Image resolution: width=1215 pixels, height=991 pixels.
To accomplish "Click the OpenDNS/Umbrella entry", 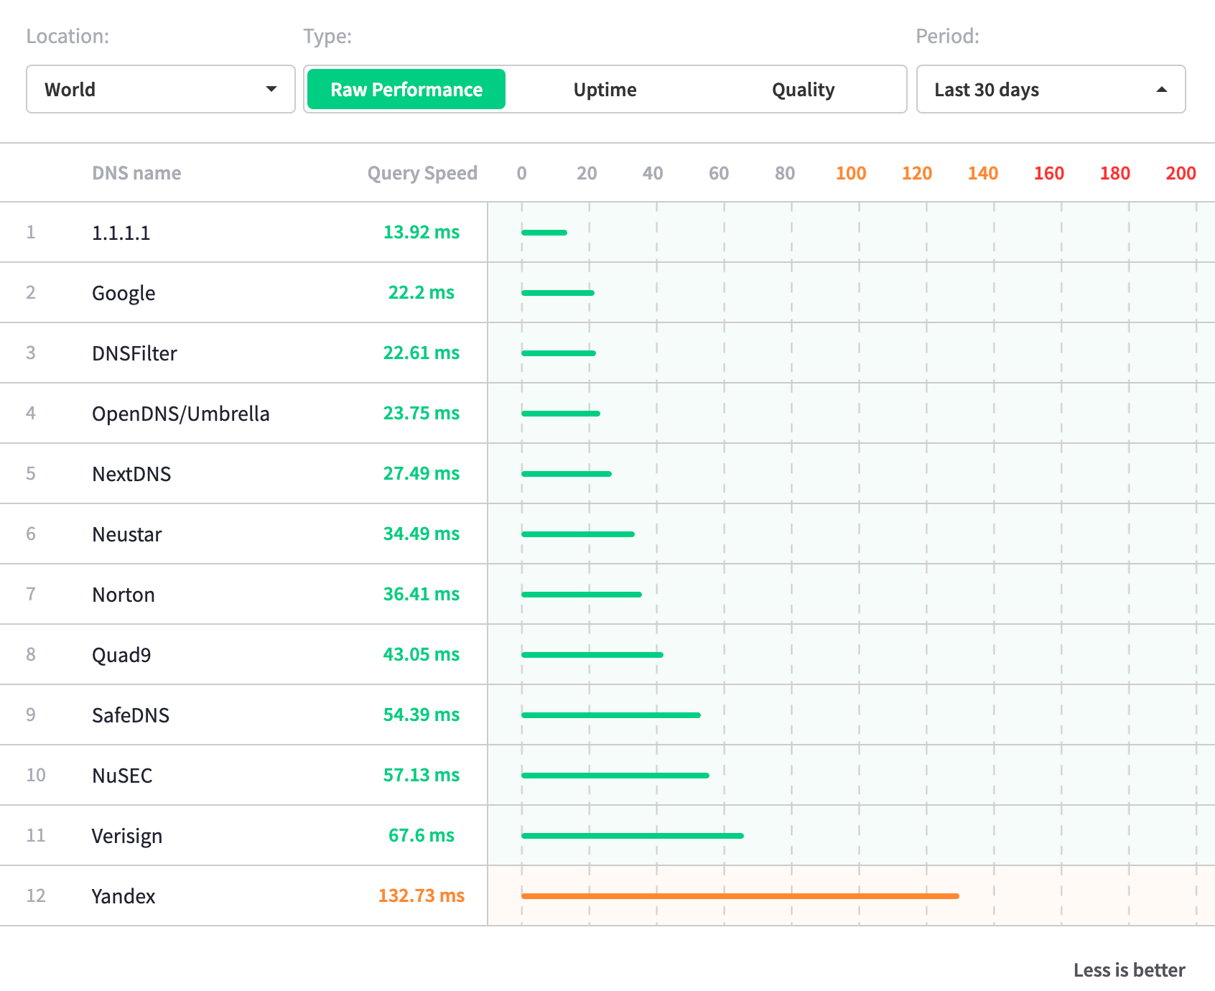I will point(180,414).
